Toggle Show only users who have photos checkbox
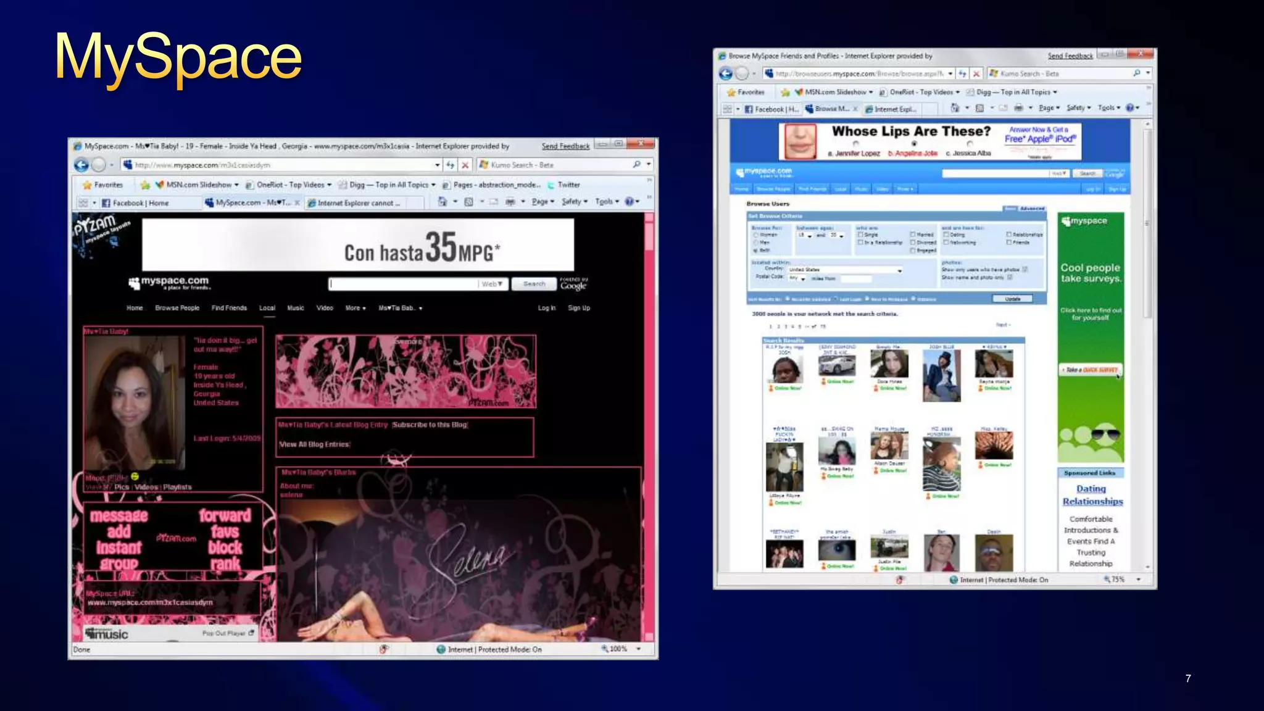Screen dimensions: 1264x711 [1025, 270]
